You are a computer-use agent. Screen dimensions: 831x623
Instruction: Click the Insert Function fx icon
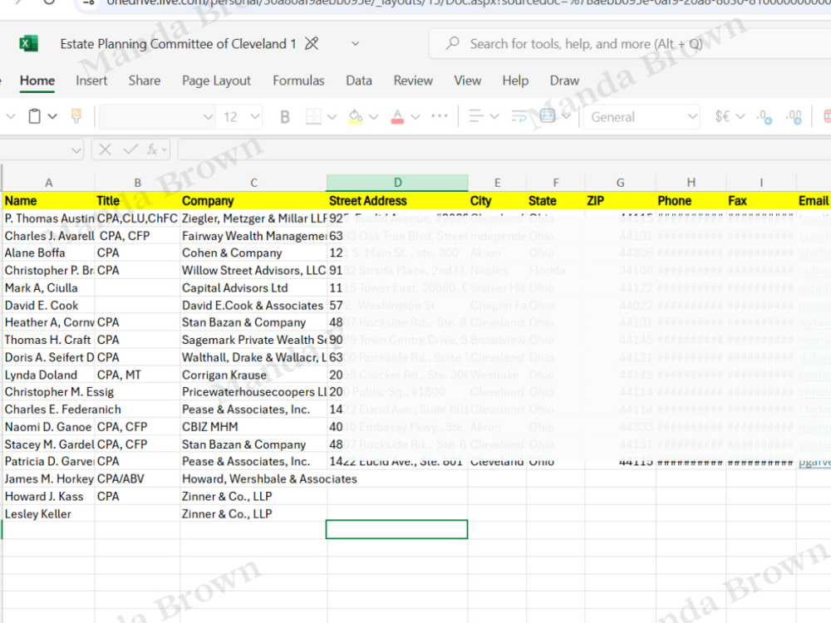point(152,150)
